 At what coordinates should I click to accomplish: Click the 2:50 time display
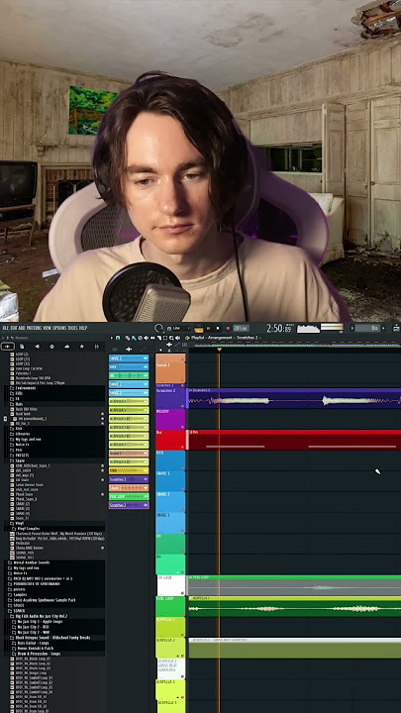pos(278,329)
